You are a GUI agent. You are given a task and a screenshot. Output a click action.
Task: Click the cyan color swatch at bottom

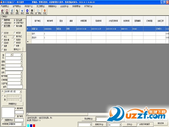[x=28, y=126]
